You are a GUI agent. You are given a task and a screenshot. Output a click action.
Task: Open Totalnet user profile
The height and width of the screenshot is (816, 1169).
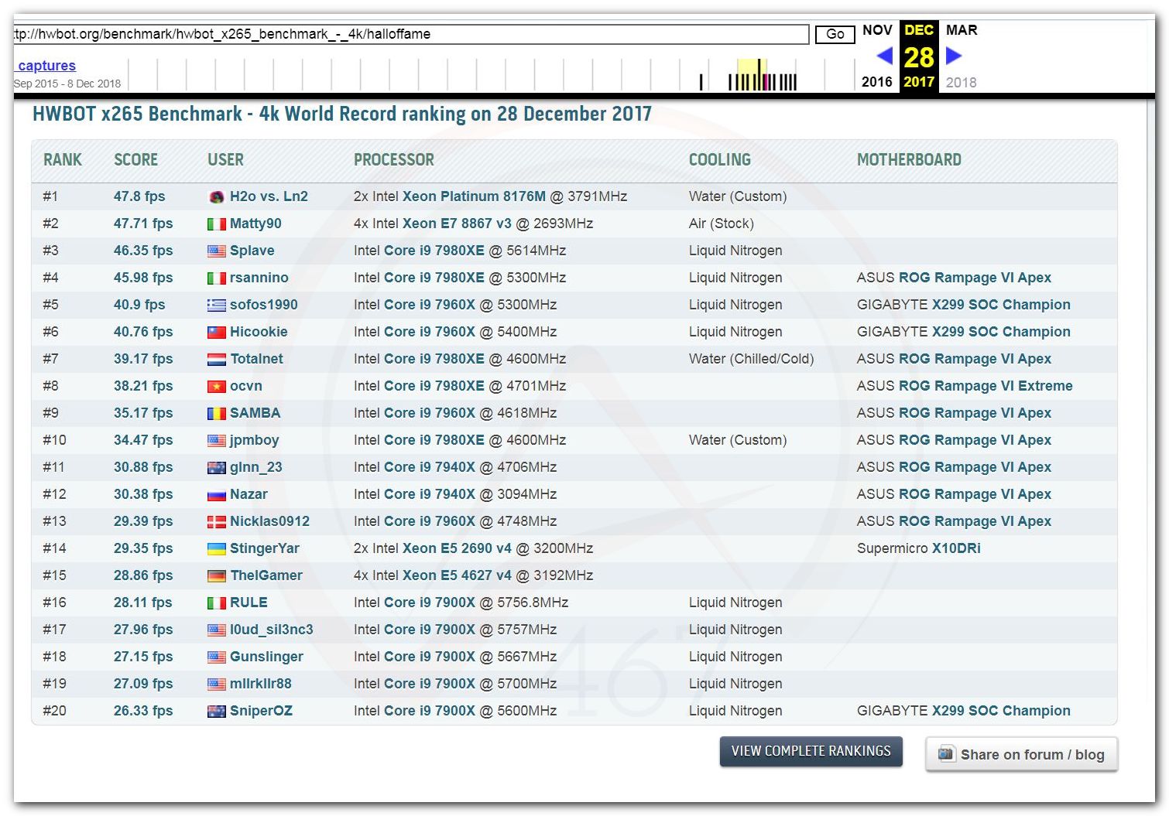256,359
